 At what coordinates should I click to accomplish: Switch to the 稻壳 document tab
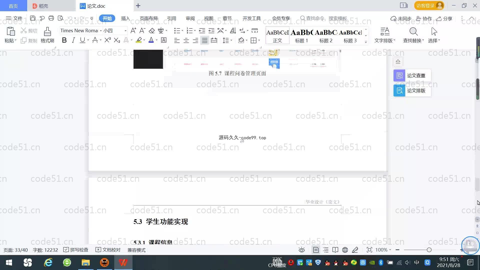tap(51, 6)
